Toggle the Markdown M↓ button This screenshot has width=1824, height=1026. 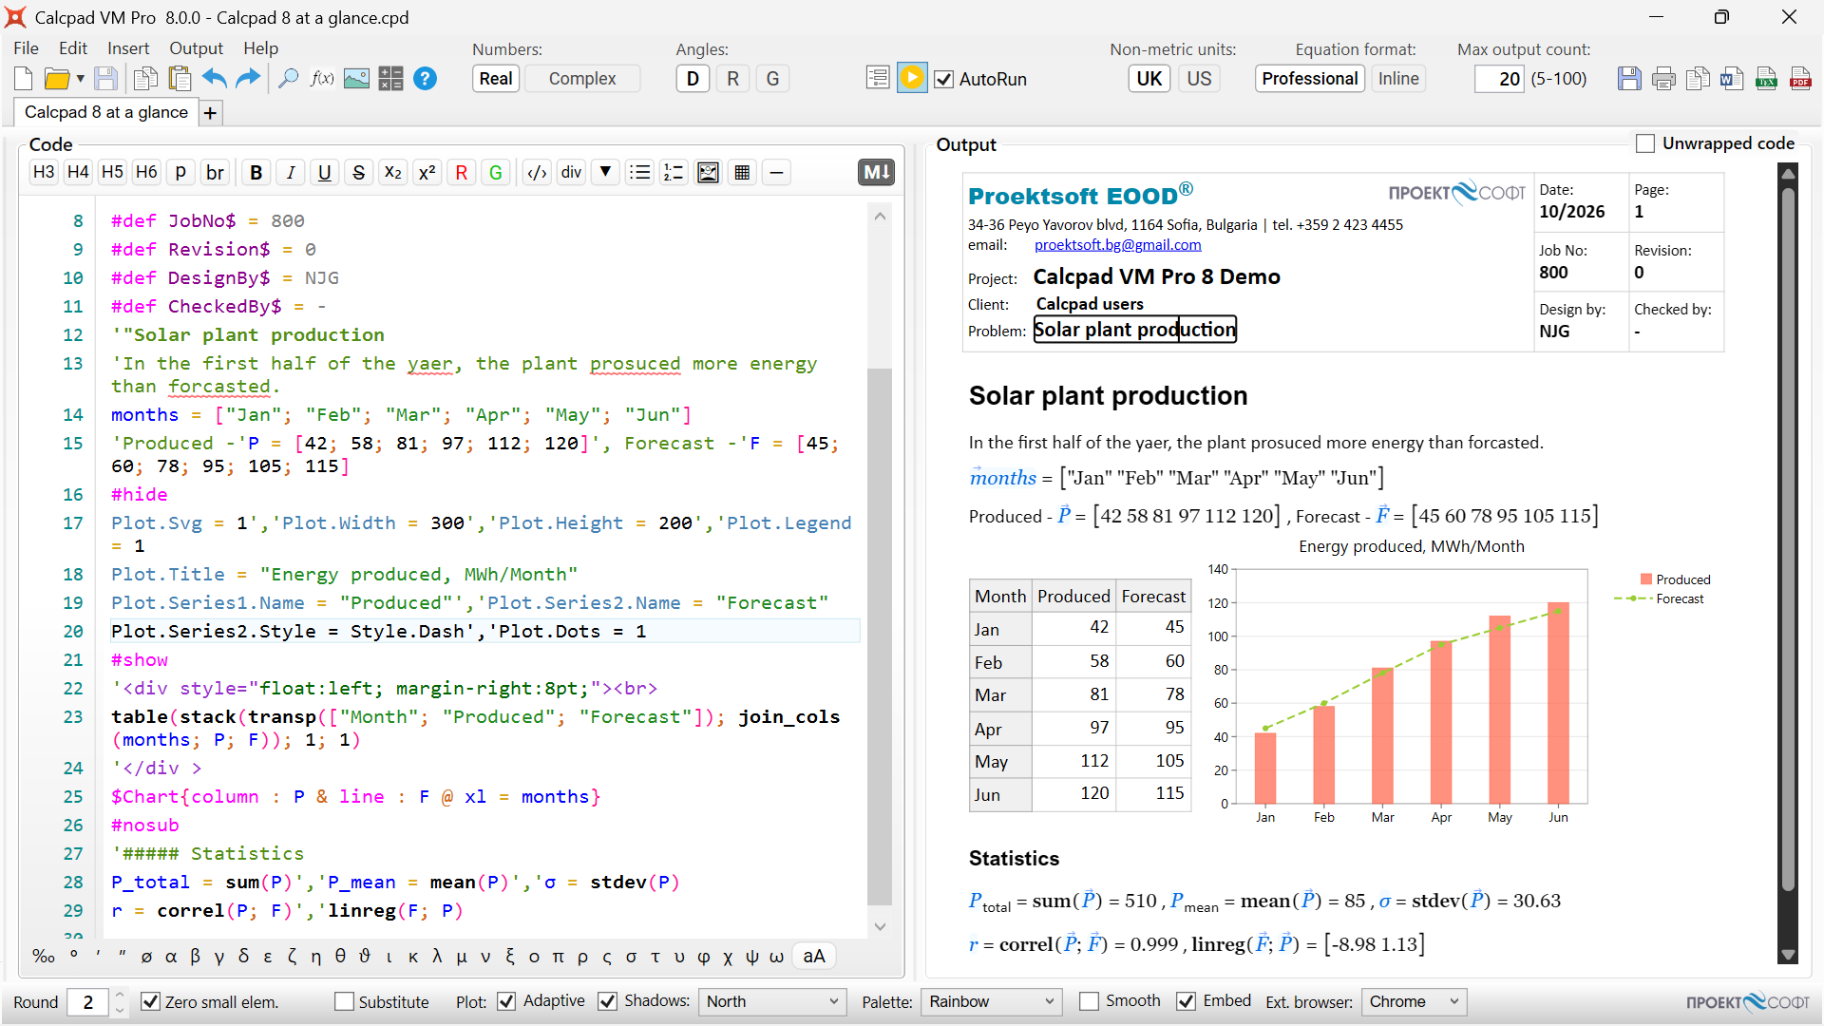coord(876,172)
